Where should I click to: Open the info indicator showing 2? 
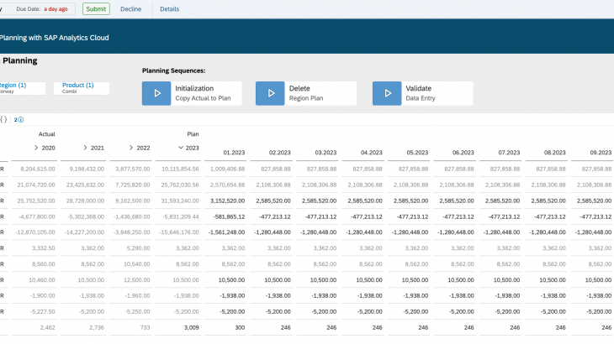click(x=19, y=120)
